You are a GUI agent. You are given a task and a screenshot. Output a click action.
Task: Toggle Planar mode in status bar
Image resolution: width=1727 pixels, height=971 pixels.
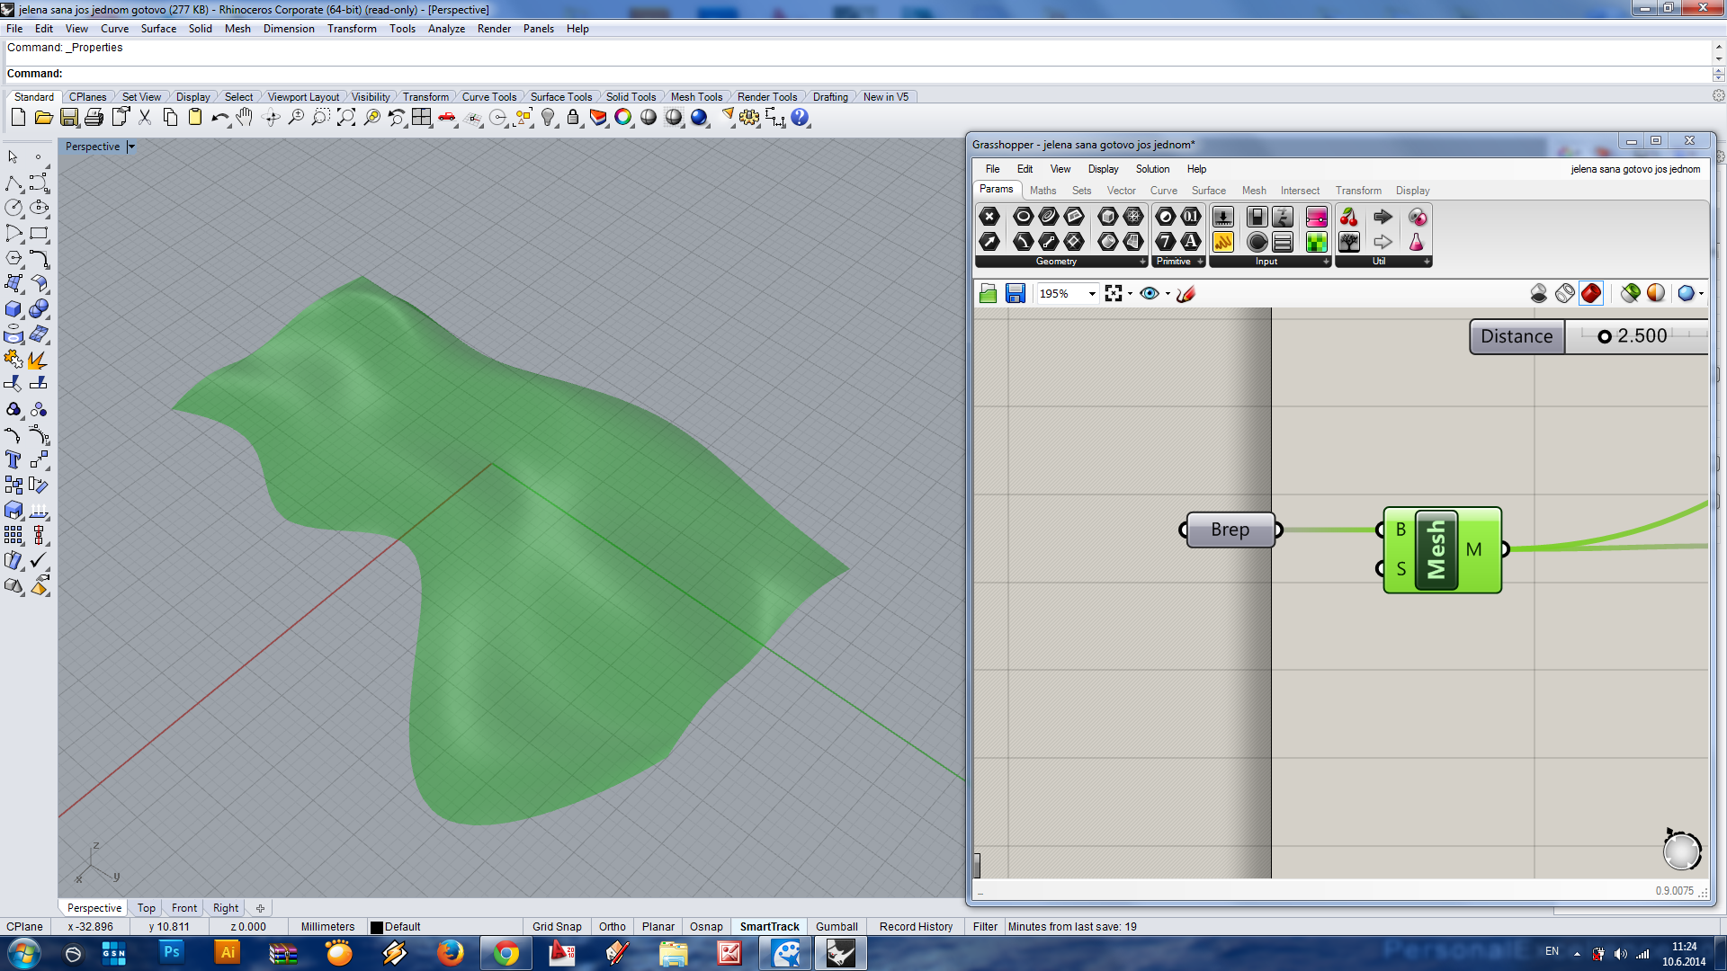[658, 927]
